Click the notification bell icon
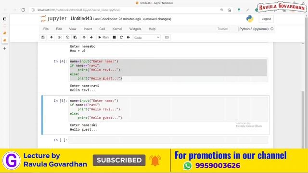The image size is (308, 173). tap(155, 161)
